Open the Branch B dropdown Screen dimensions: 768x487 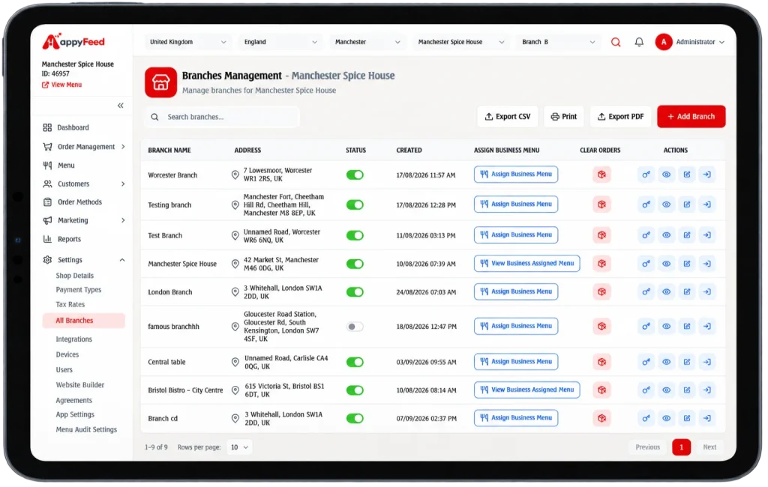pos(558,42)
